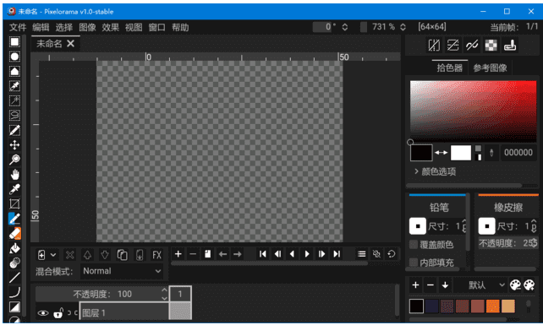Select the Eraser tool in toolbar
Screen dimensions: 543x325
click(14, 233)
